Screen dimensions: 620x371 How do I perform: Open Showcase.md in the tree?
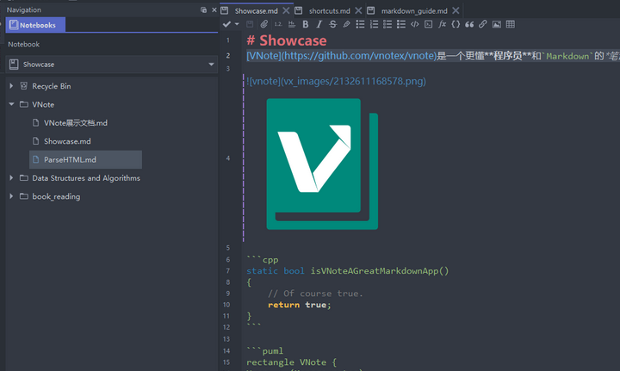67,141
